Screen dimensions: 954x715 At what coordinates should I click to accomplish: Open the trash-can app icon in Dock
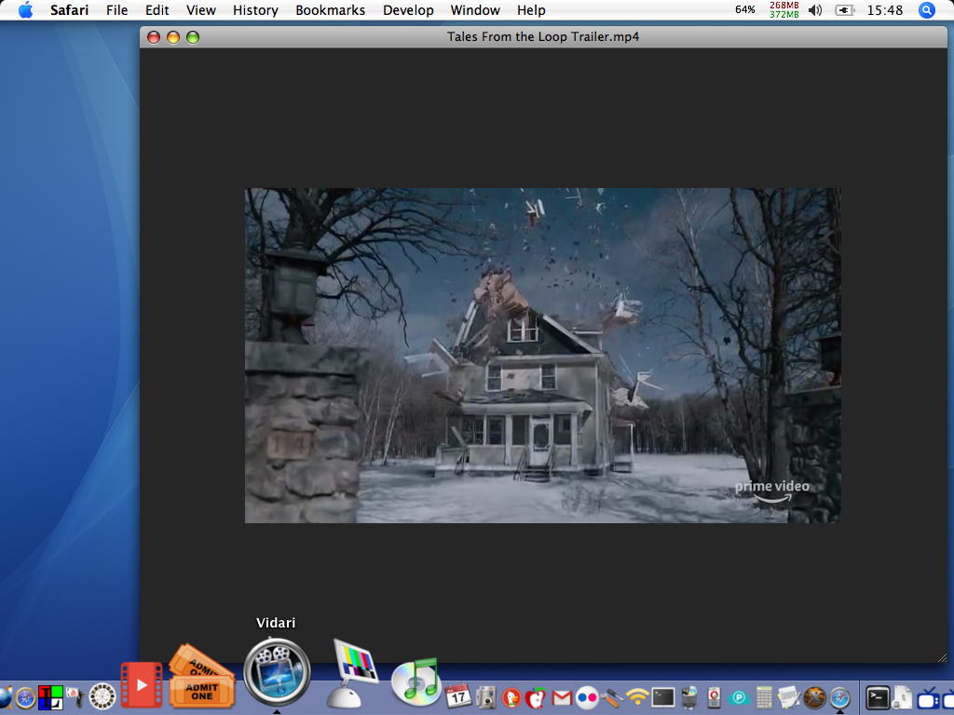pyautogui.click(x=688, y=697)
